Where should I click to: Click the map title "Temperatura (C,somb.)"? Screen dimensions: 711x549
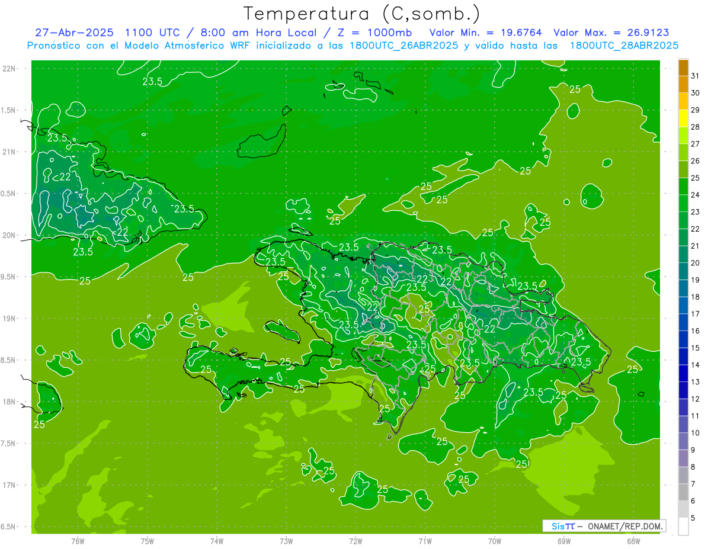361,13
